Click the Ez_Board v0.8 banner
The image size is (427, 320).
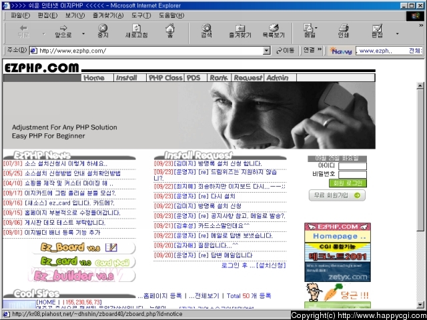83,247
